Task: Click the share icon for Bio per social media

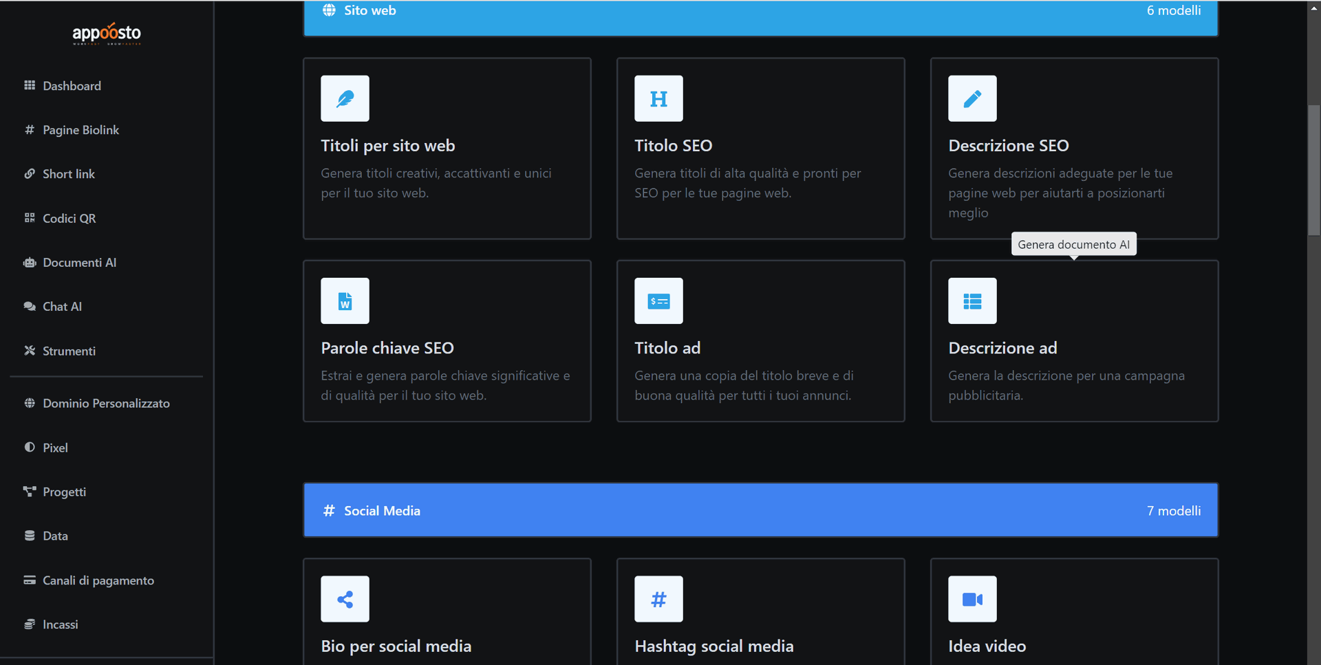Action: point(345,599)
